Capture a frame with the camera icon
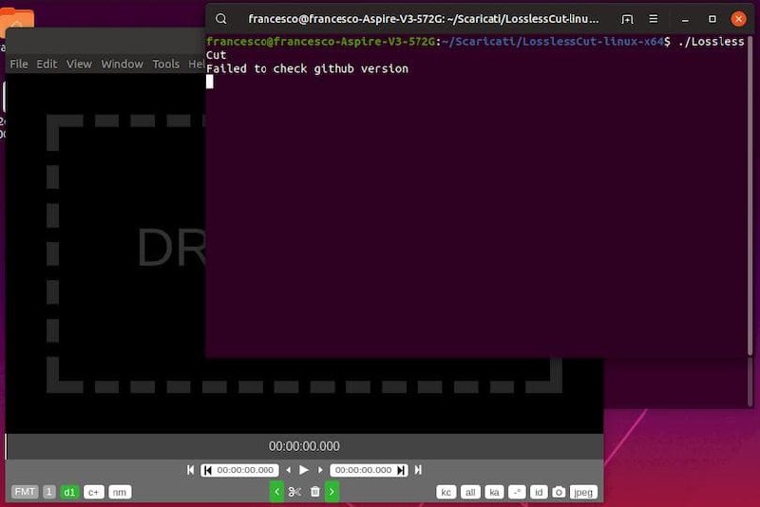This screenshot has width=760, height=507. 559,492
